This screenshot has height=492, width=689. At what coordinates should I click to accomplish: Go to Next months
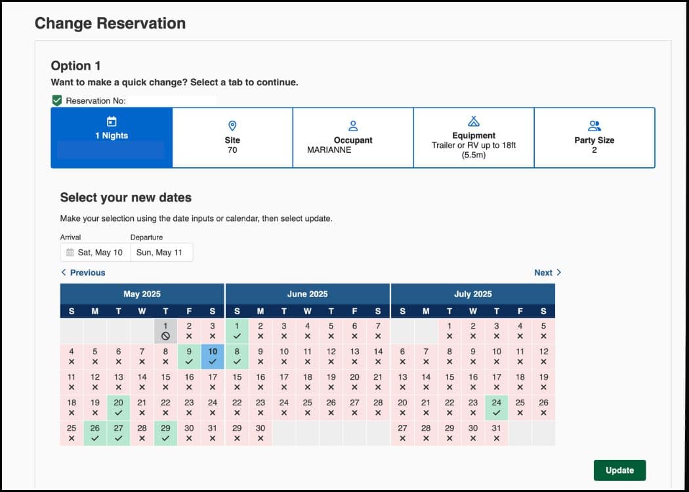coord(547,273)
